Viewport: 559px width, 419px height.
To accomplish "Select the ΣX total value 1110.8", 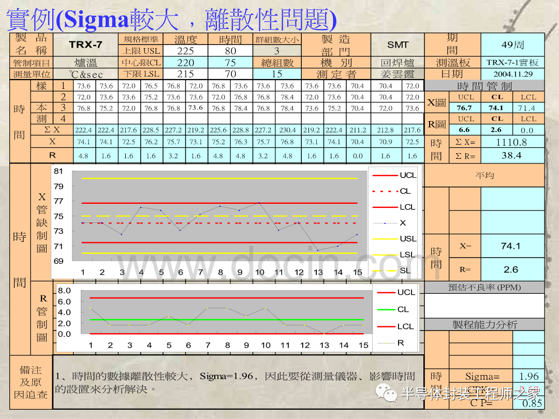I will tap(511, 142).
